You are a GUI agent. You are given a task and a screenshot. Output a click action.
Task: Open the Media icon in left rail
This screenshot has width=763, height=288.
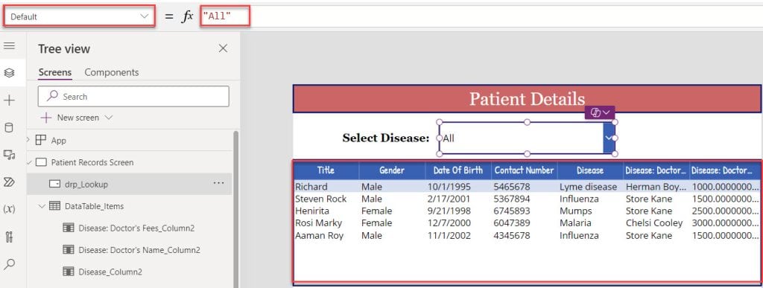[x=9, y=155]
